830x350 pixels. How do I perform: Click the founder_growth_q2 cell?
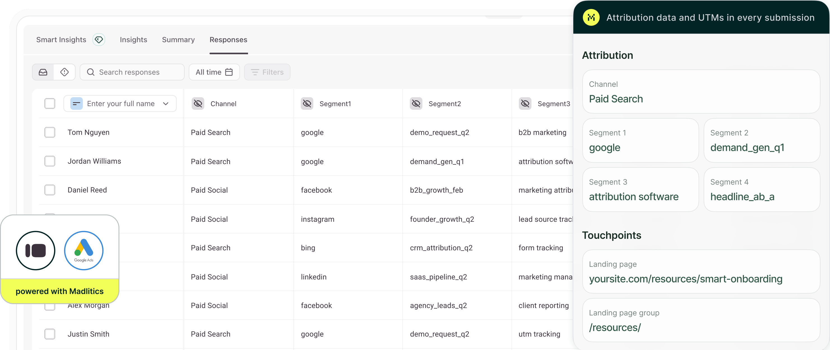(442, 219)
